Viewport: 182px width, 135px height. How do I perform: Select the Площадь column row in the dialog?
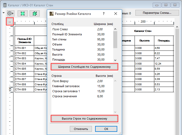pos(82,60)
